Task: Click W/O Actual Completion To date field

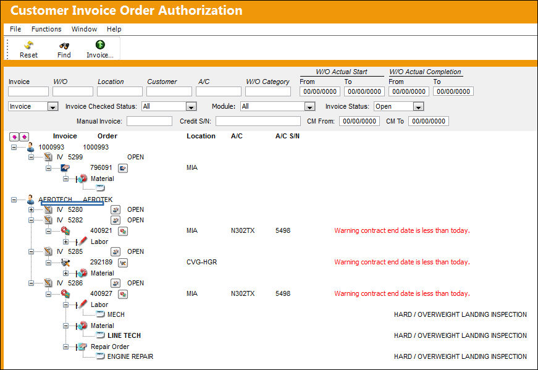Action: click(x=453, y=91)
